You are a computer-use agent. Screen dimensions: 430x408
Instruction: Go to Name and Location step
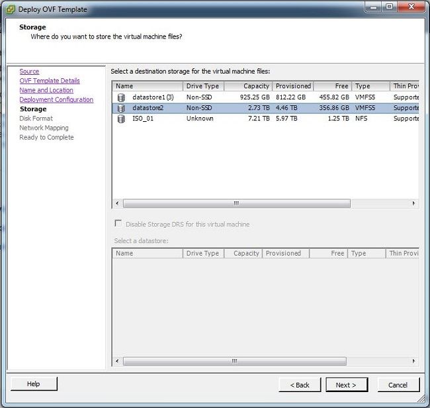coord(46,90)
